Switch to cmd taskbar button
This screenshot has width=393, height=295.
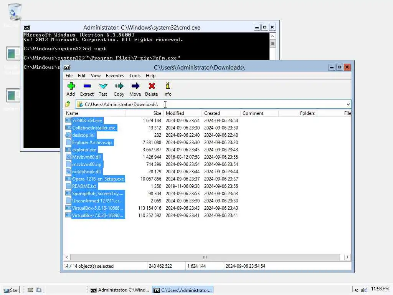click(x=120, y=290)
